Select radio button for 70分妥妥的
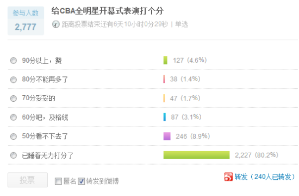The image size is (299, 196). [14, 99]
